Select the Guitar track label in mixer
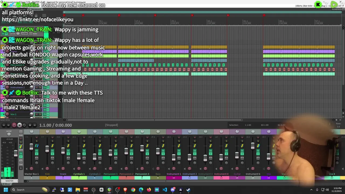 237,174
